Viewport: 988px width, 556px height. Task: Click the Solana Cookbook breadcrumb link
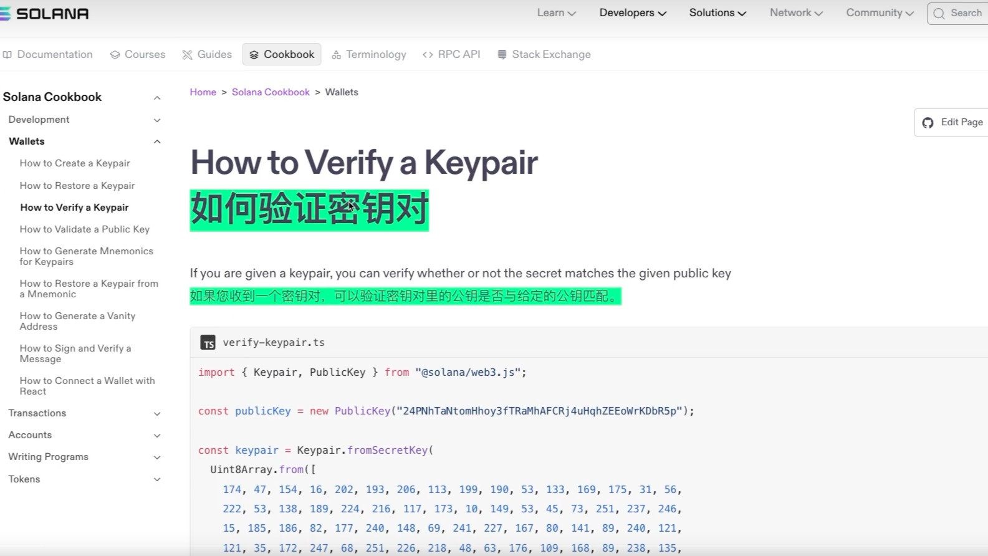click(271, 92)
